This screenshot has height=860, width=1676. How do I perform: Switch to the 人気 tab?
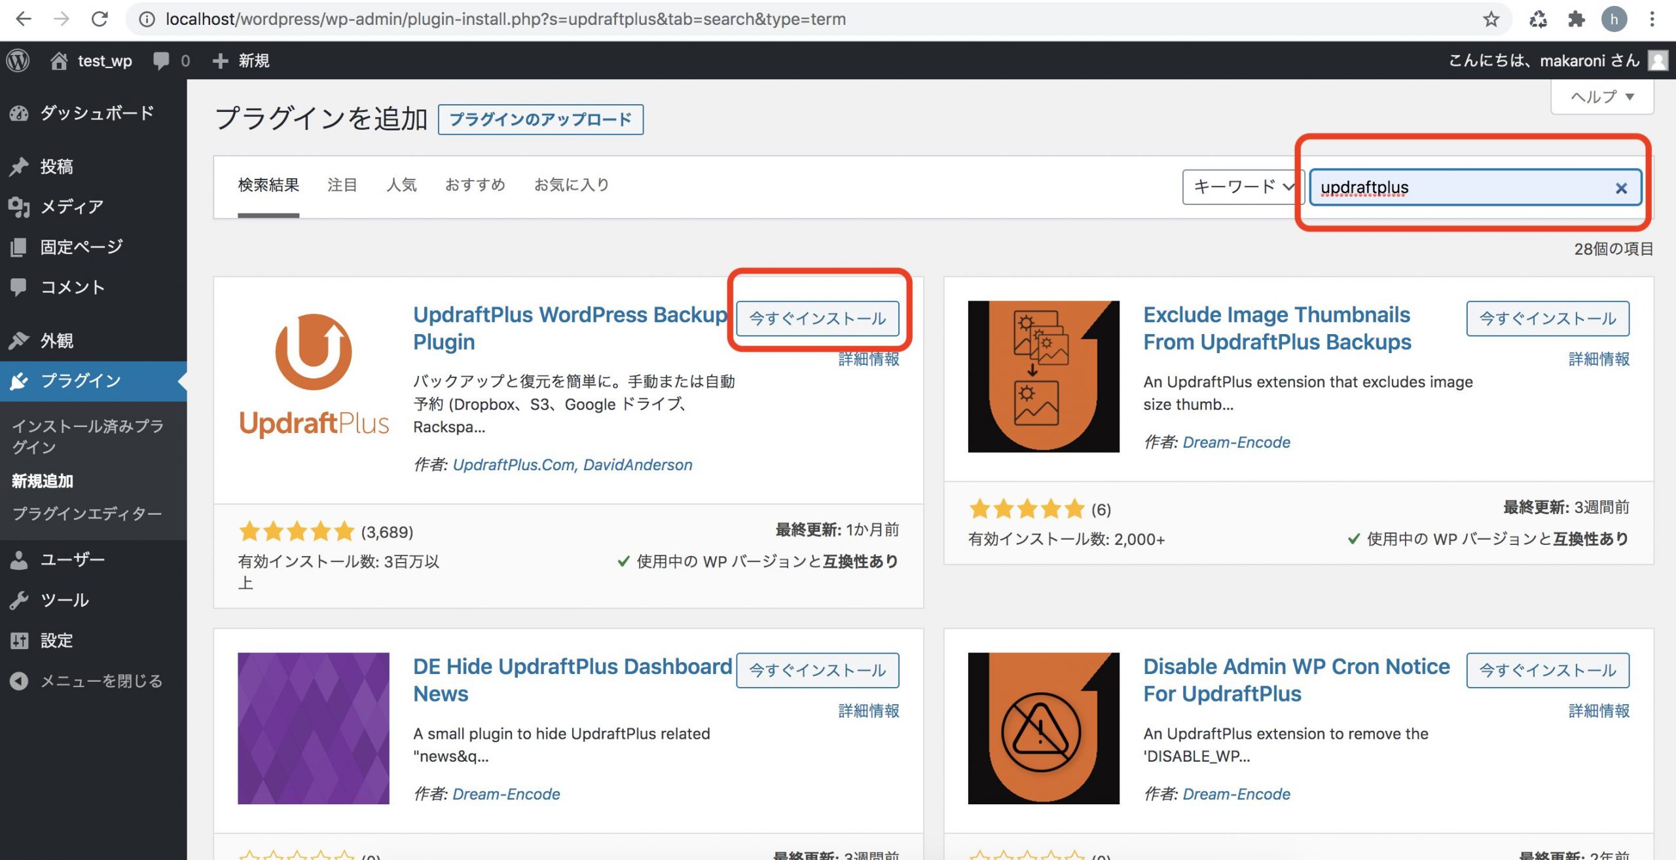tap(401, 185)
